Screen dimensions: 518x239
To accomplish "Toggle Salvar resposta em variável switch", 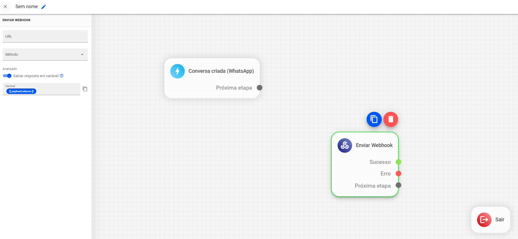I will 7,76.
